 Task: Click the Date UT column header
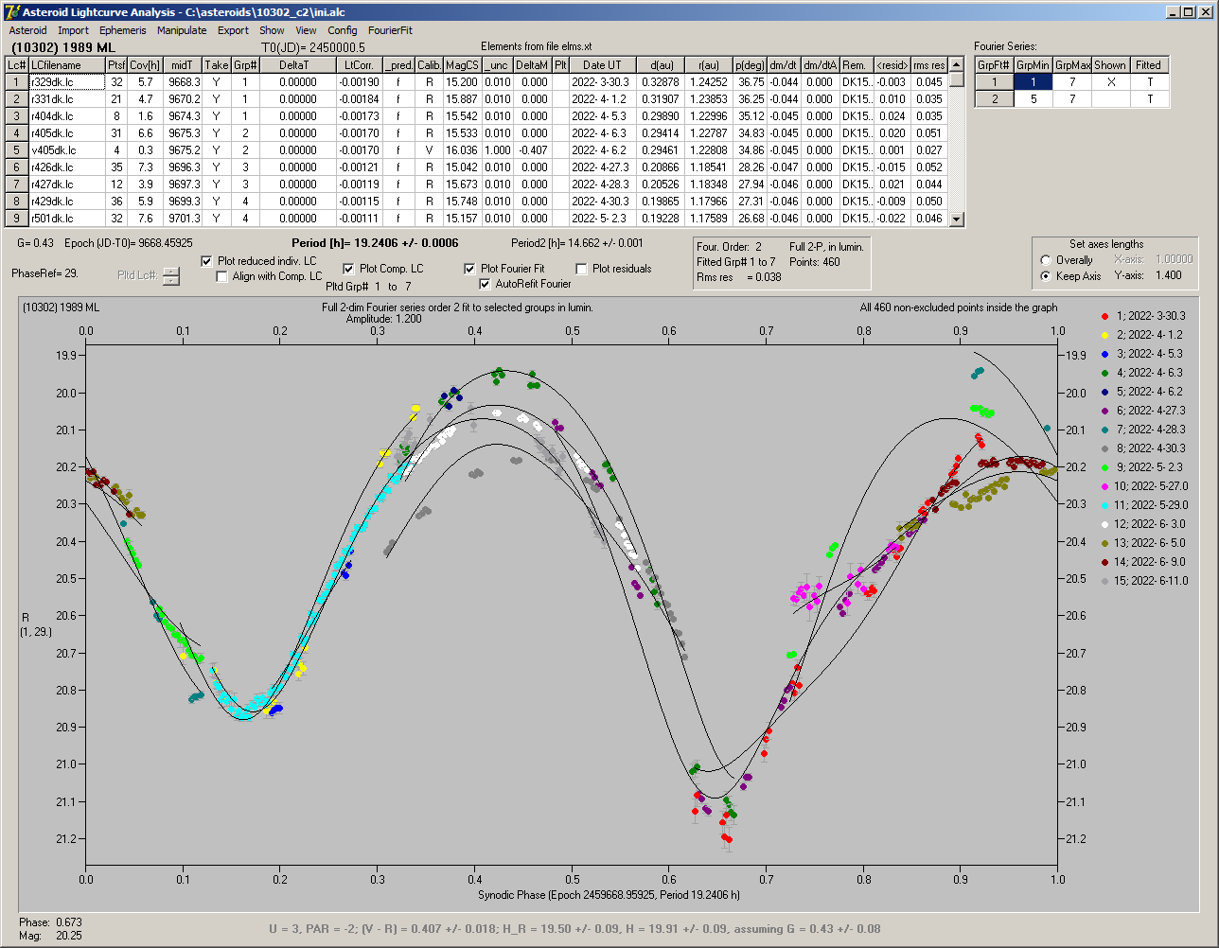click(602, 65)
